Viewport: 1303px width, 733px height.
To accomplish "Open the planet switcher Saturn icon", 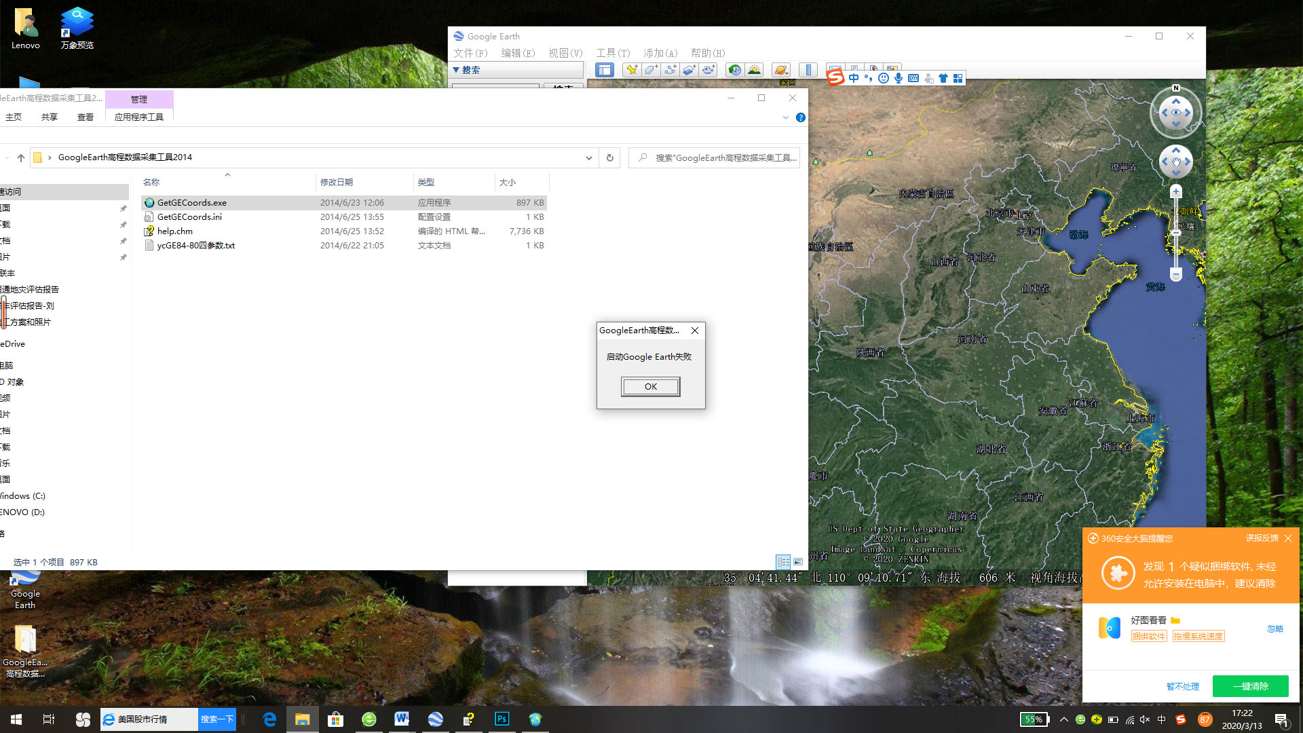I will click(x=781, y=70).
